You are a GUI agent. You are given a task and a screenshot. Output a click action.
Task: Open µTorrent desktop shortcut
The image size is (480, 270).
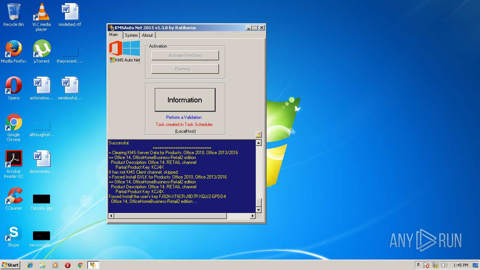click(42, 52)
